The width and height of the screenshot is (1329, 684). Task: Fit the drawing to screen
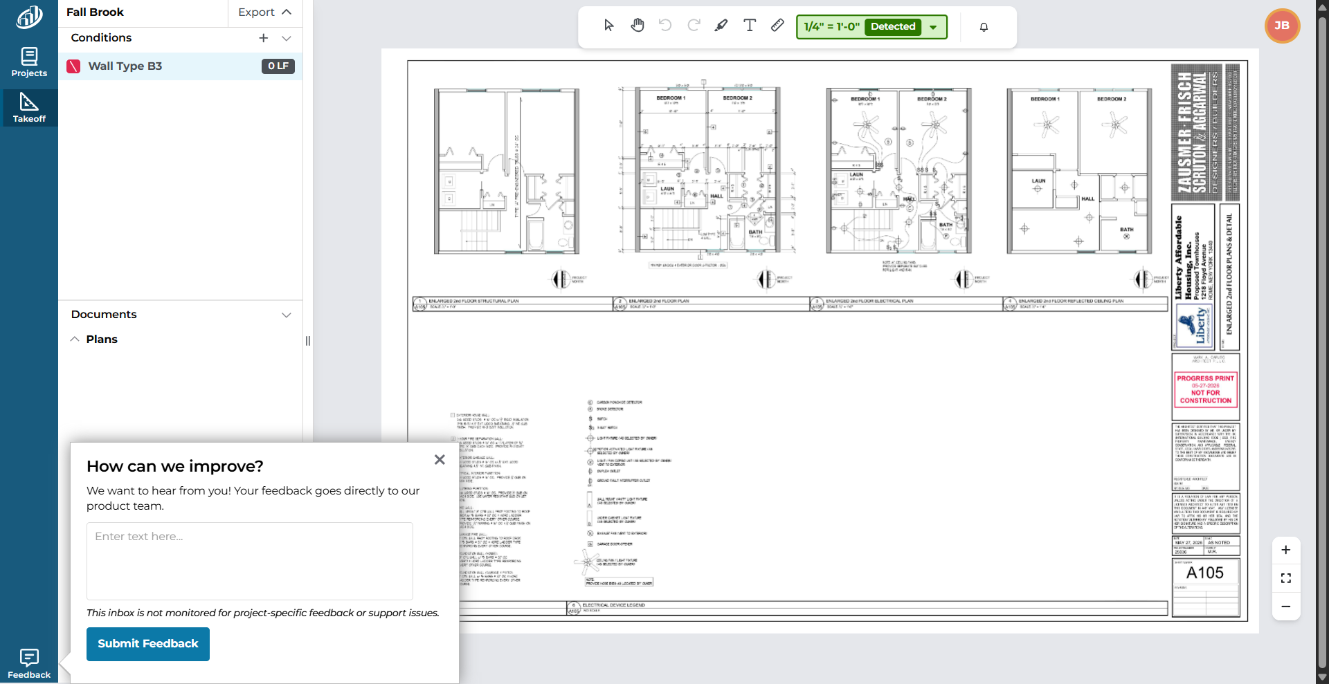1286,578
